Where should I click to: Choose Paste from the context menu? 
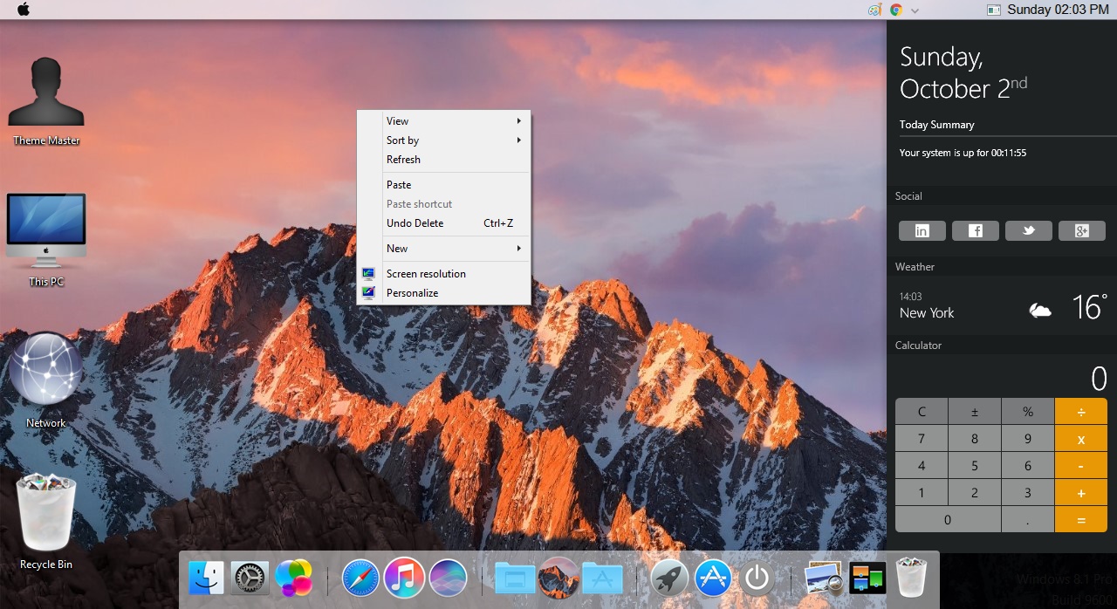click(x=444, y=185)
